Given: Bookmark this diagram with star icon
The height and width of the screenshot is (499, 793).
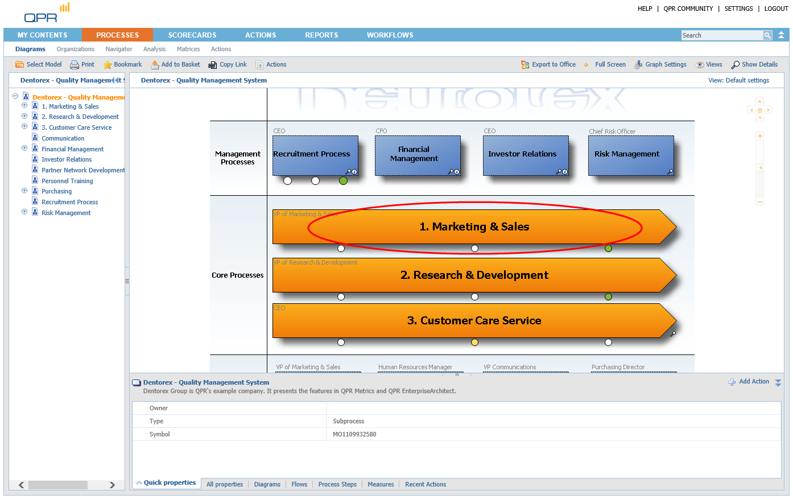Looking at the screenshot, I should click(x=107, y=65).
